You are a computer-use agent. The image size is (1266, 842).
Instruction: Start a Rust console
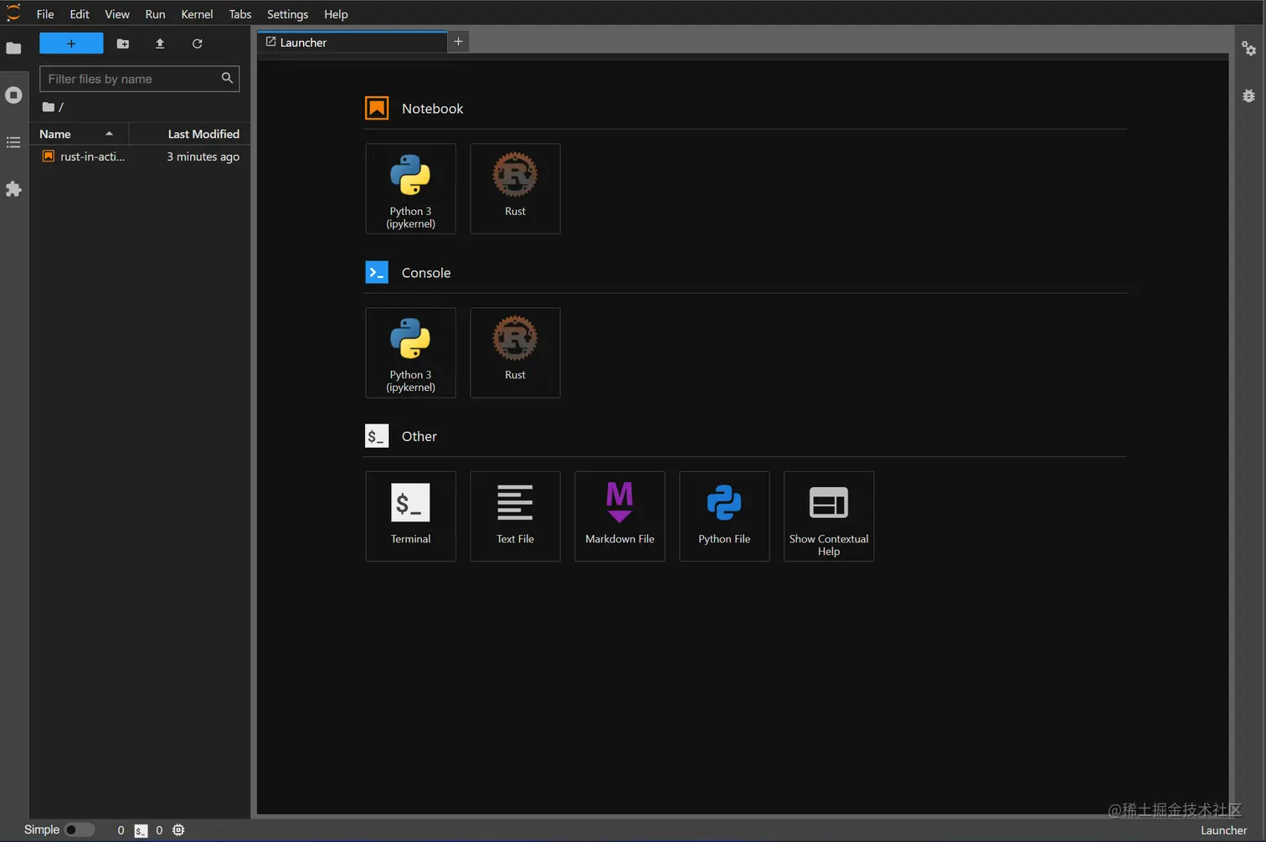[x=515, y=352]
